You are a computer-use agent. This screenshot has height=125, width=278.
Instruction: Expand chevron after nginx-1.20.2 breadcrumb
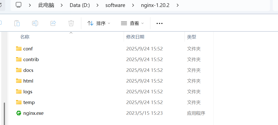[x=178, y=5]
